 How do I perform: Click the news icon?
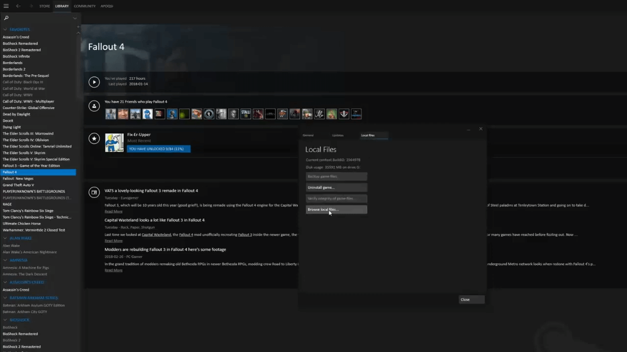(x=94, y=193)
